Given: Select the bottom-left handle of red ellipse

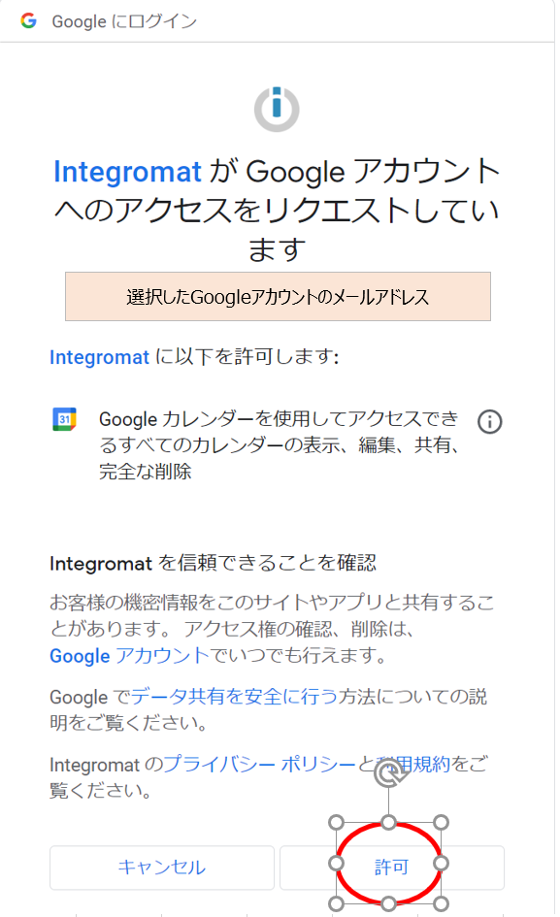Looking at the screenshot, I should (336, 903).
